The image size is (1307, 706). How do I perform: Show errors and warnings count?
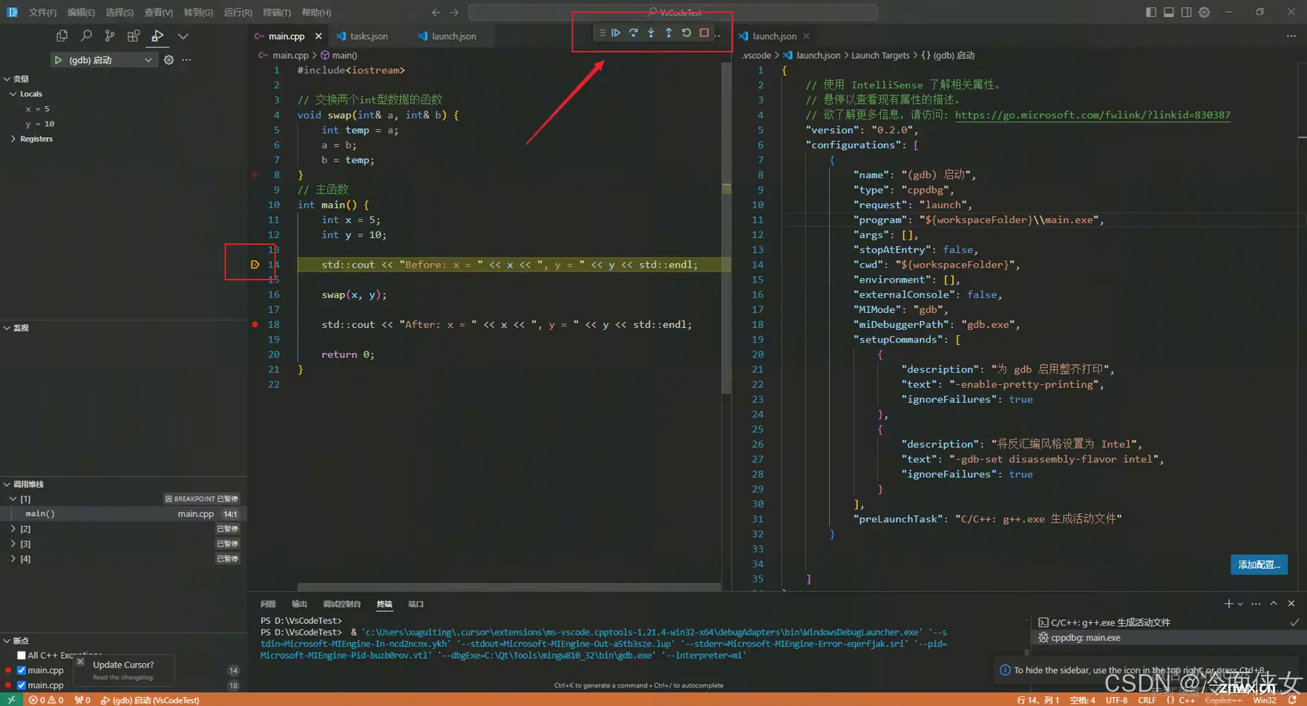click(x=46, y=699)
